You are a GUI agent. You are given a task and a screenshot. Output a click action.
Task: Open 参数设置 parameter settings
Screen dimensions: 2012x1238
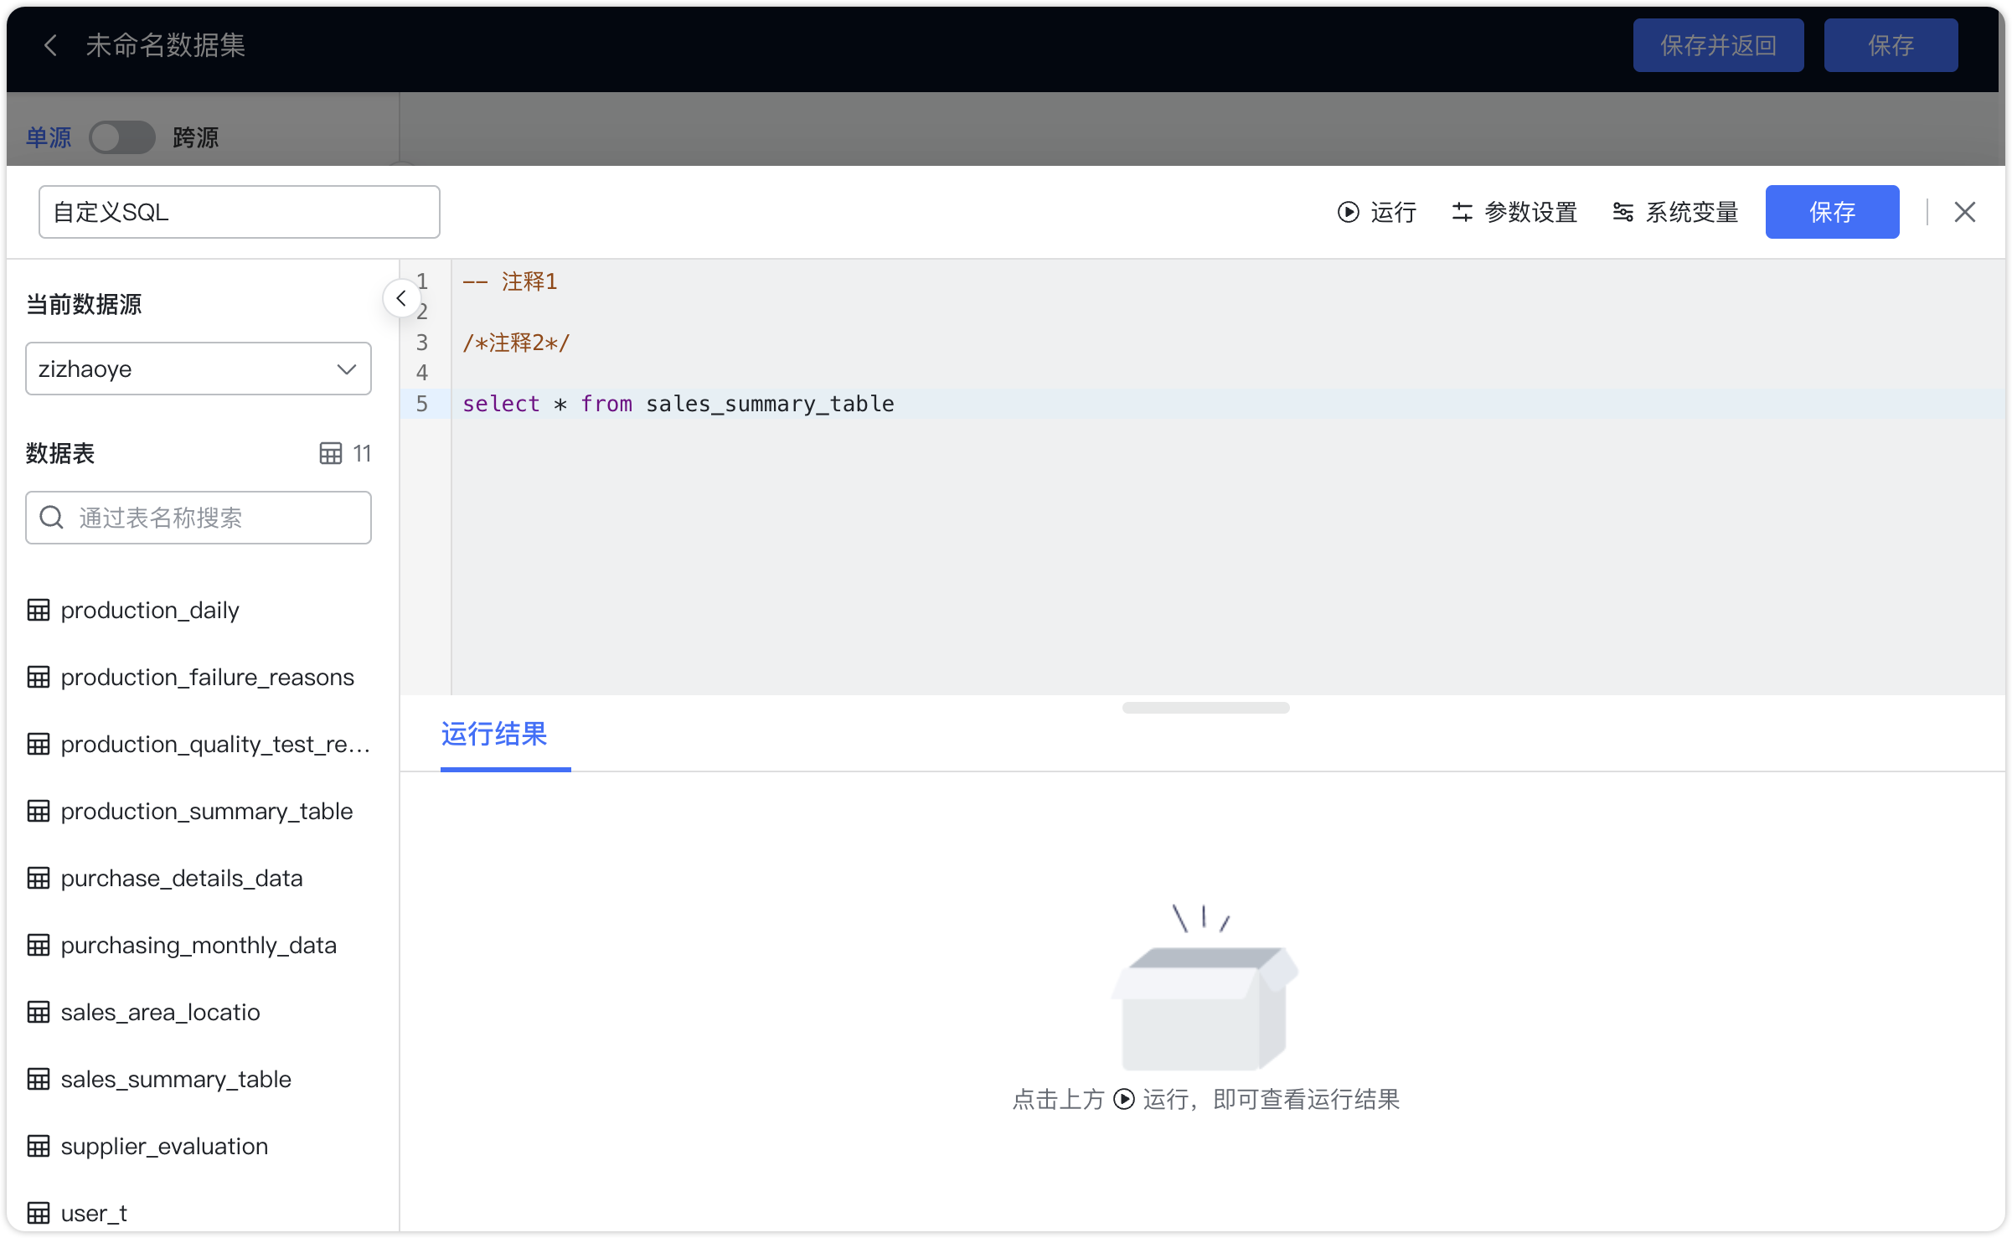coord(1514,212)
